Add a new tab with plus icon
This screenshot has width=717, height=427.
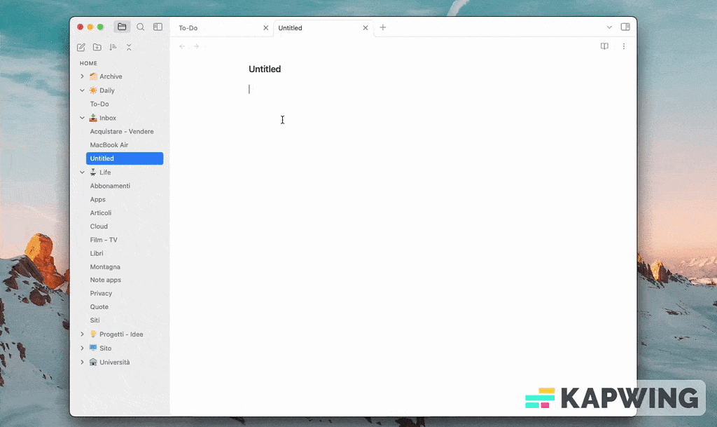point(382,27)
